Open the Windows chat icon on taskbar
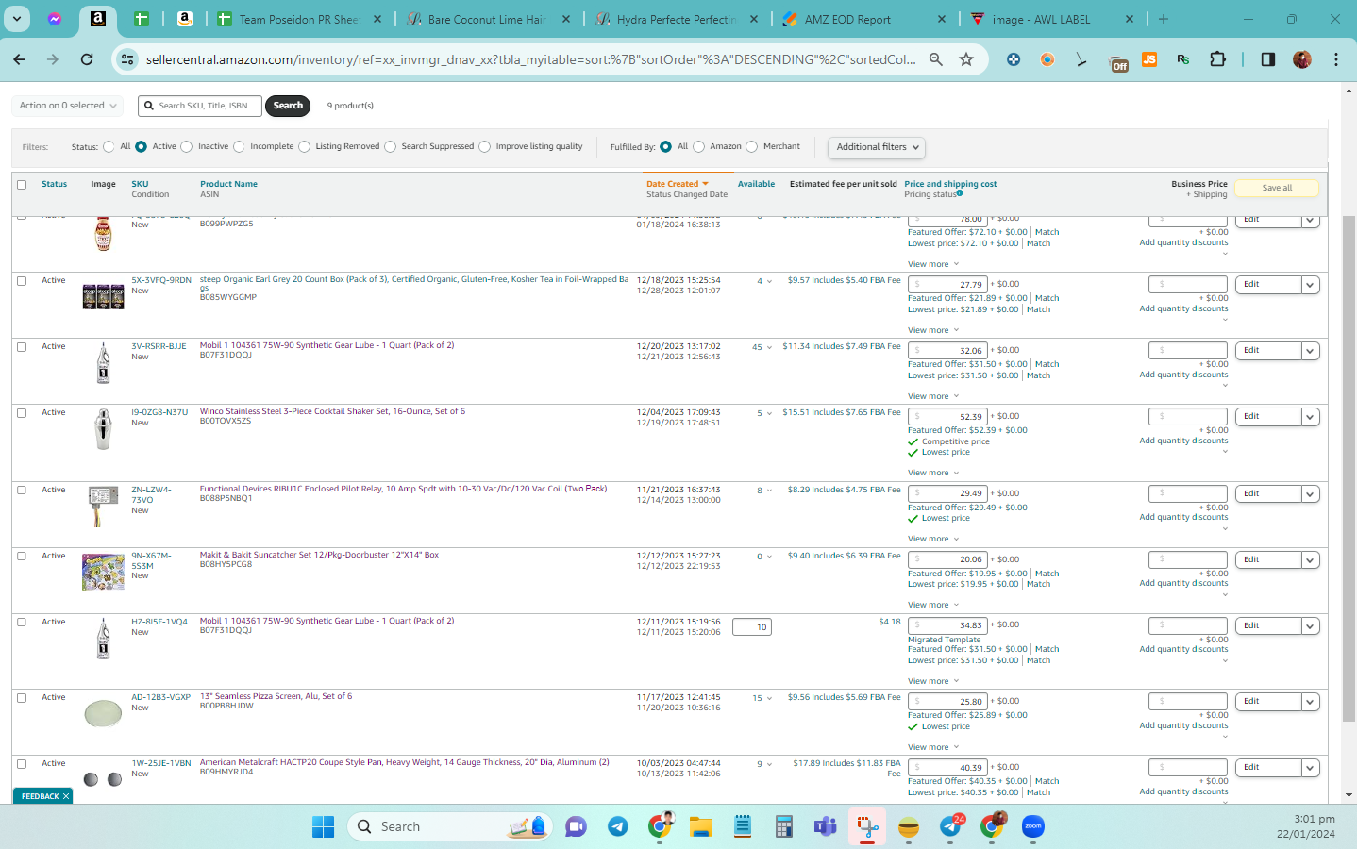 (576, 826)
